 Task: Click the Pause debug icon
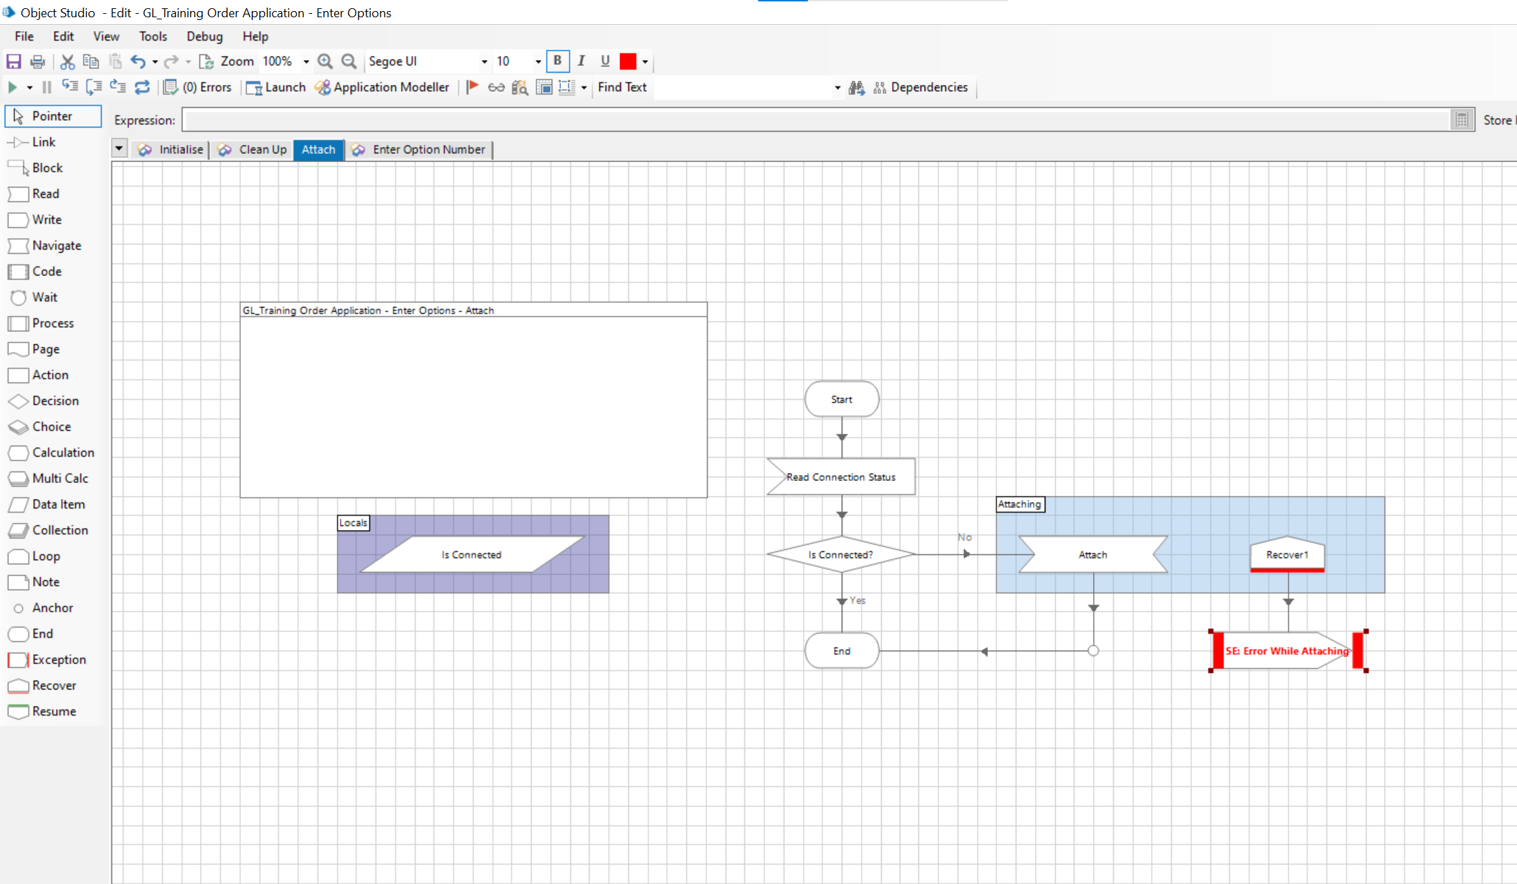47,87
